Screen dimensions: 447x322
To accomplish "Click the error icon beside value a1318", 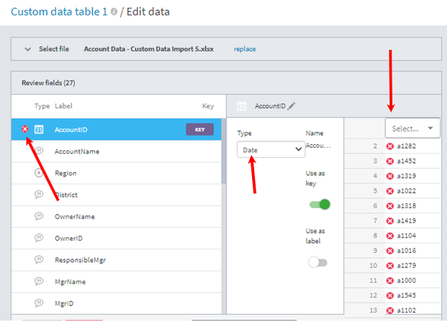I will click(x=390, y=206).
